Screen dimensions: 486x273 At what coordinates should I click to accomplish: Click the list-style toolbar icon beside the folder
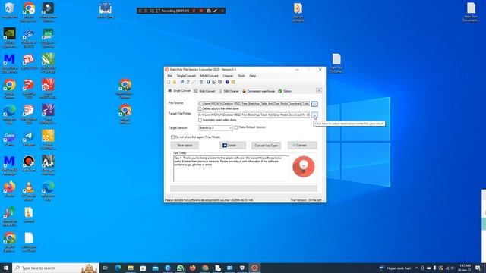pyautogui.click(x=182, y=82)
